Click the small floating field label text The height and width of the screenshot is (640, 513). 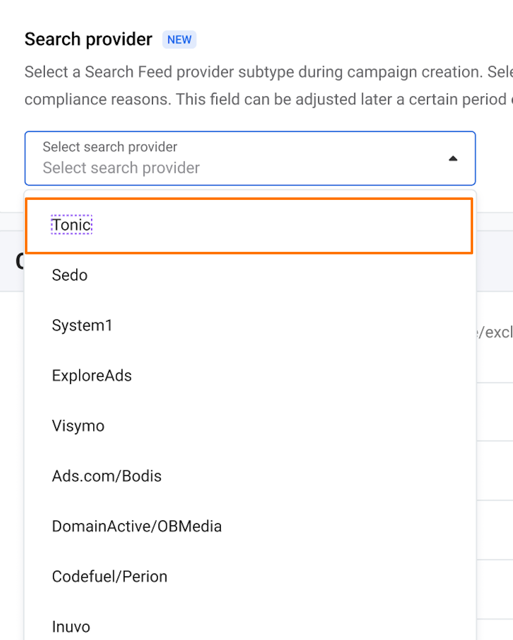click(x=110, y=147)
